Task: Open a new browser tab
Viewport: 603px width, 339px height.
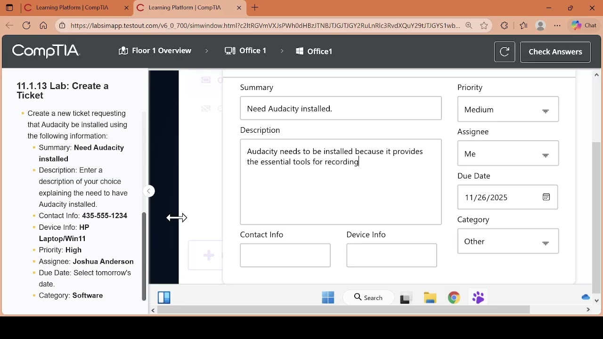Action: pyautogui.click(x=255, y=8)
